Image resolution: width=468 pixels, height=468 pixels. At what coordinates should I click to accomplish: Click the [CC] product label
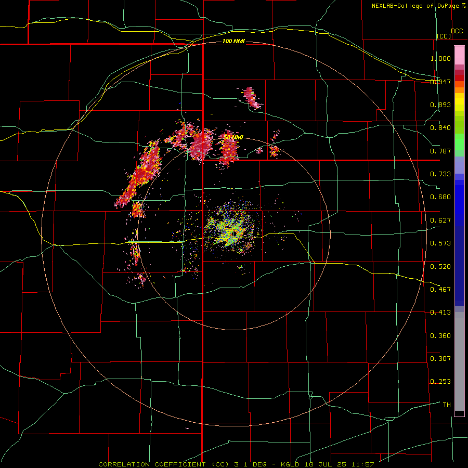444,36
